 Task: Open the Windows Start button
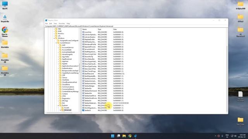click(x=113, y=136)
